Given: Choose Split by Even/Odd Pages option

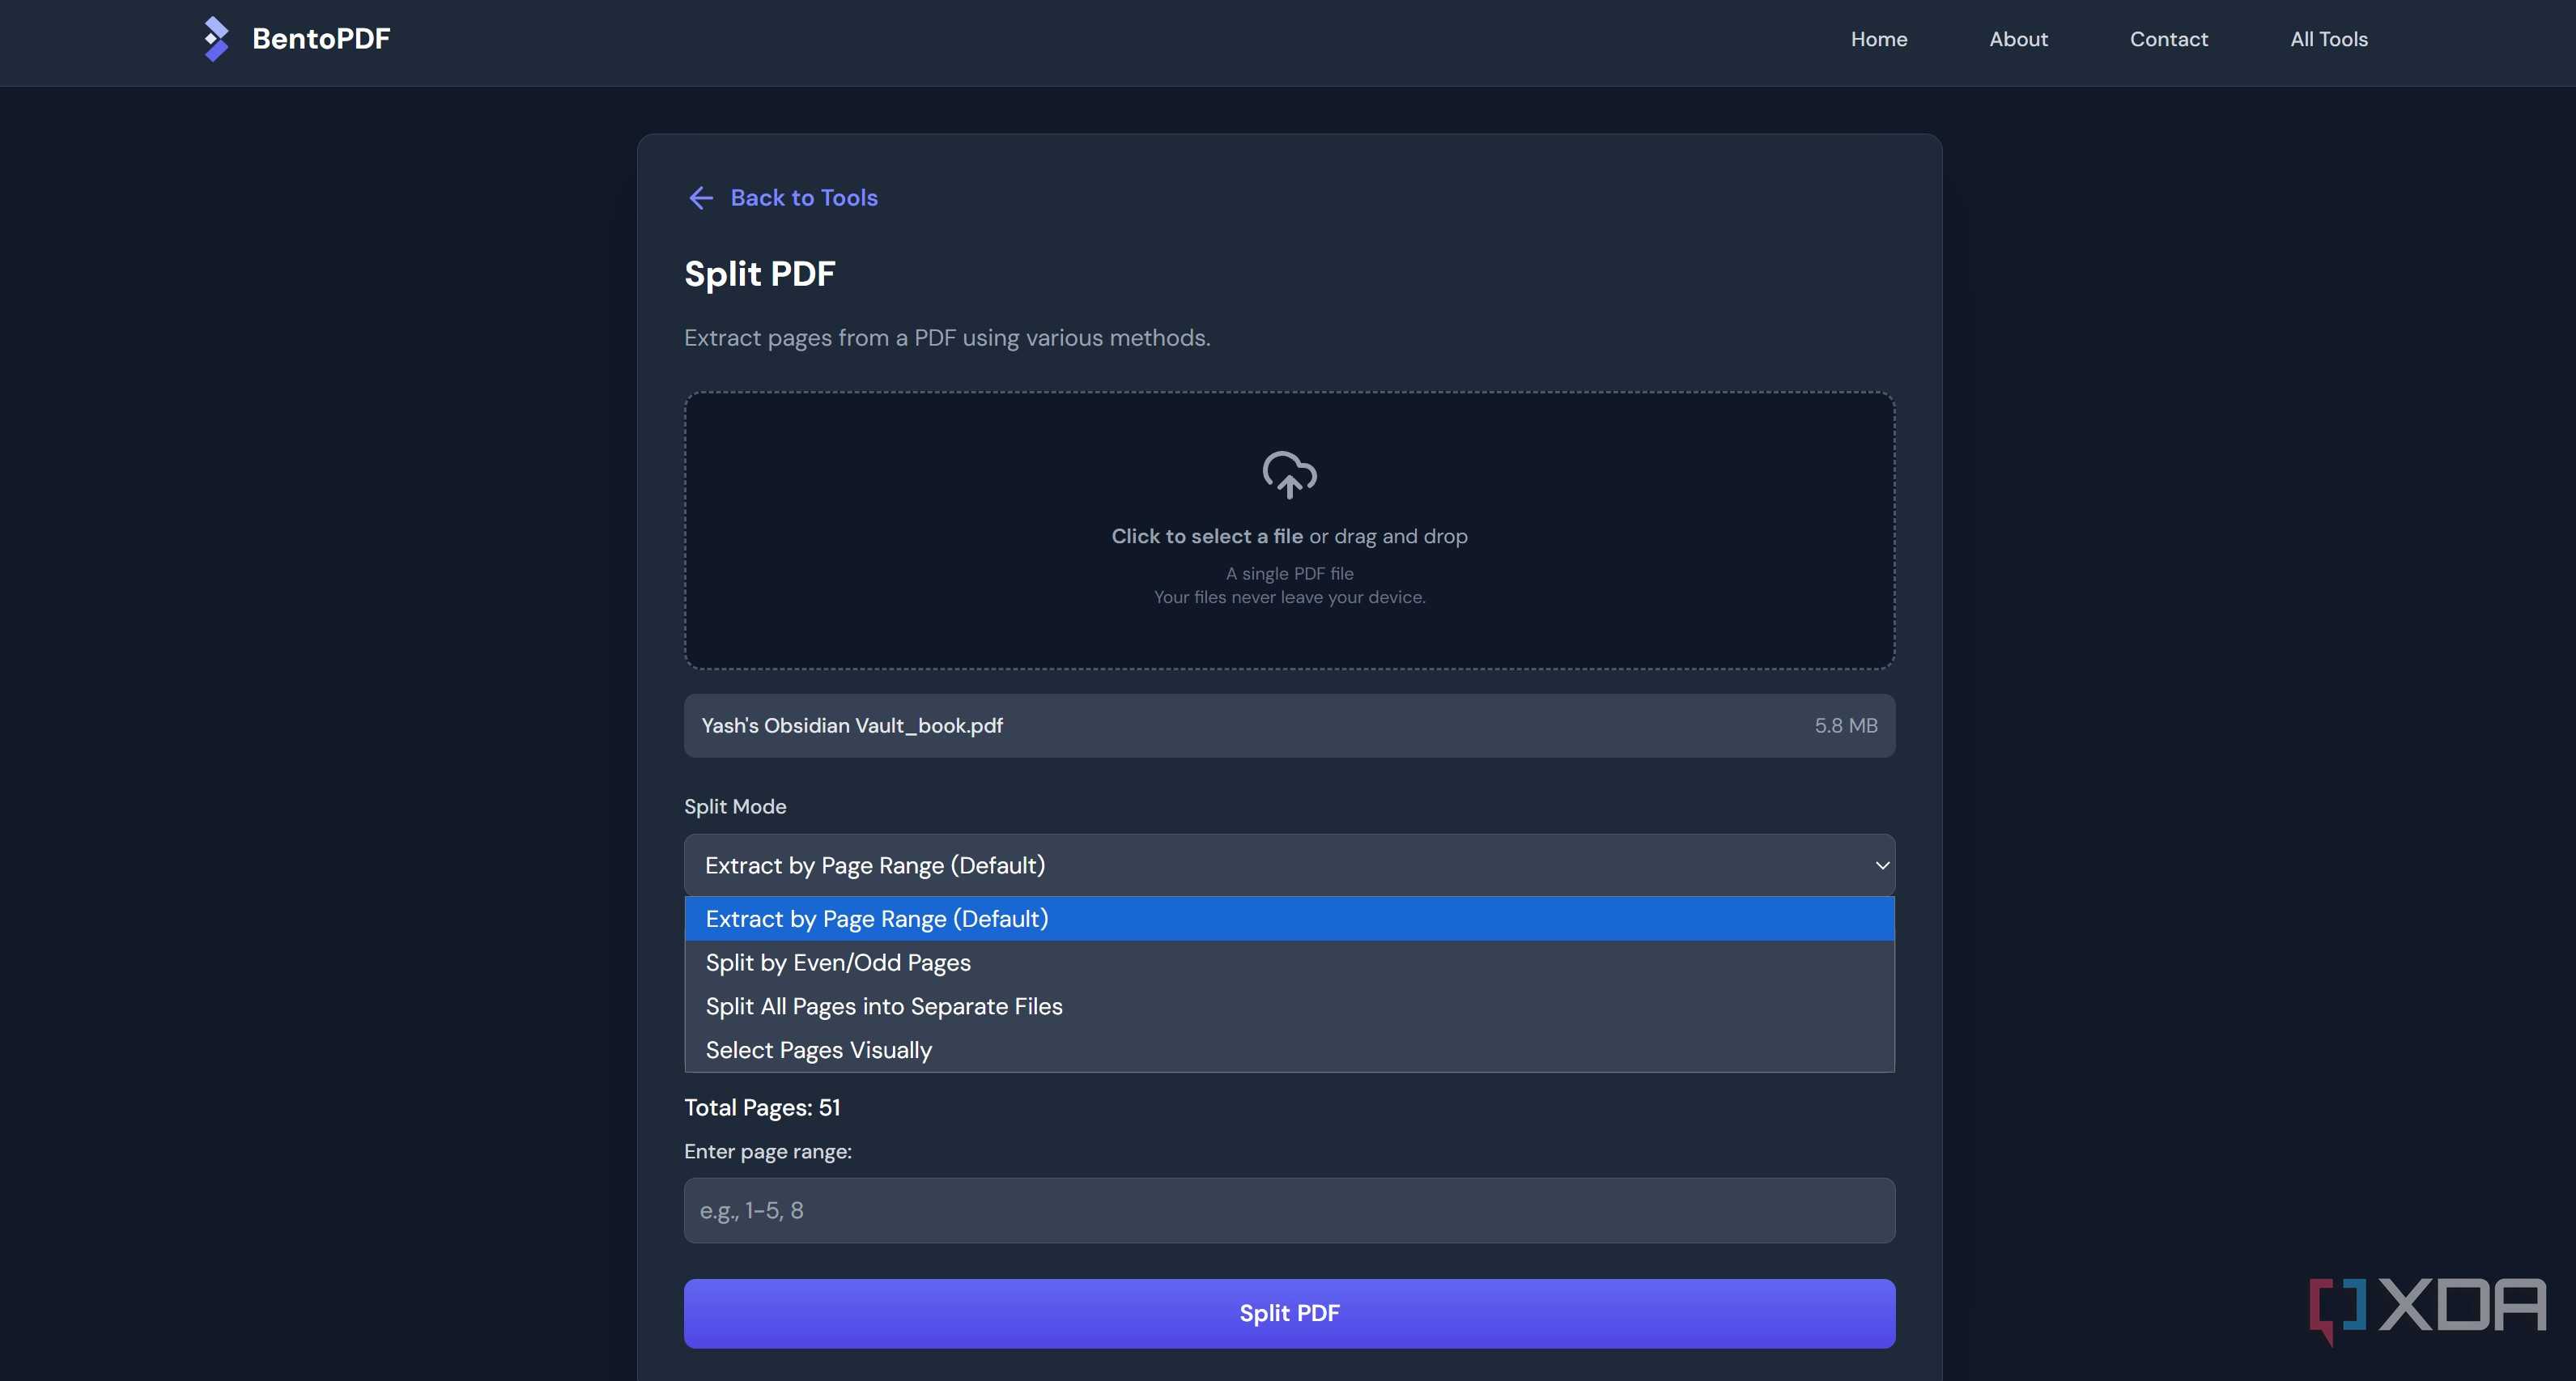Looking at the screenshot, I should coord(1289,963).
